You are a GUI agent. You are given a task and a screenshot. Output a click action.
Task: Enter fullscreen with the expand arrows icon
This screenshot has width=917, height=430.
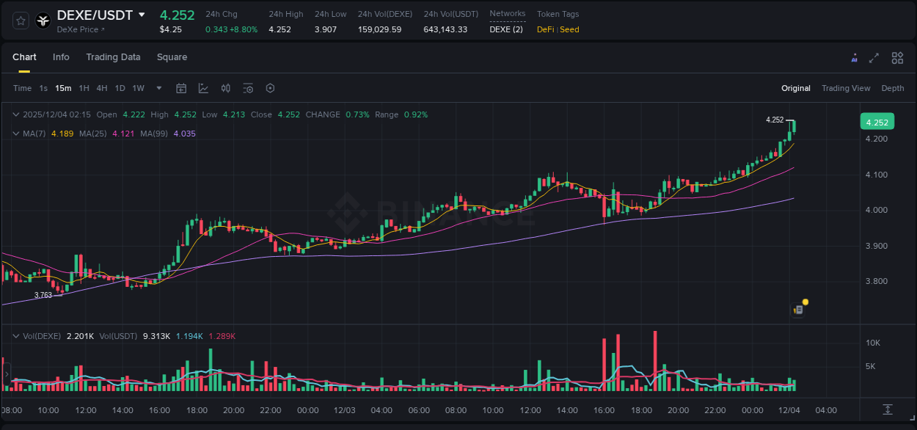[874, 57]
